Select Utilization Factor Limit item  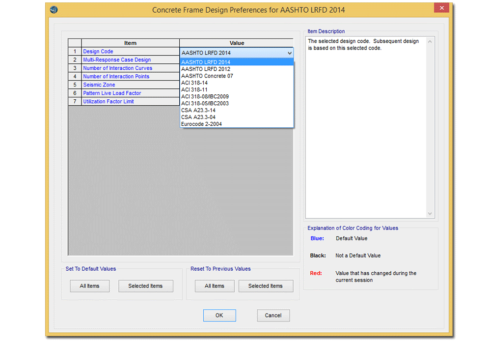pyautogui.click(x=130, y=102)
